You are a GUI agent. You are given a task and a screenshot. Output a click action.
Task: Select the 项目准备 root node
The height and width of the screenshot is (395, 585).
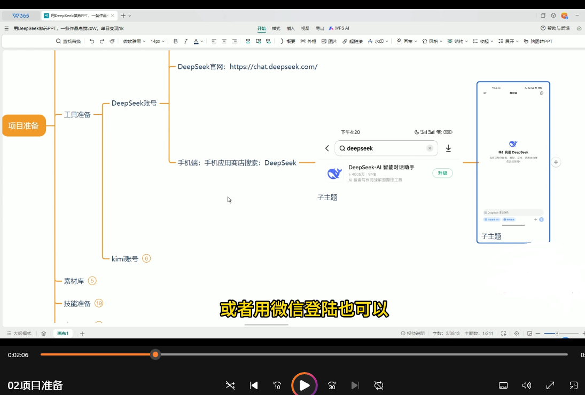pos(24,125)
